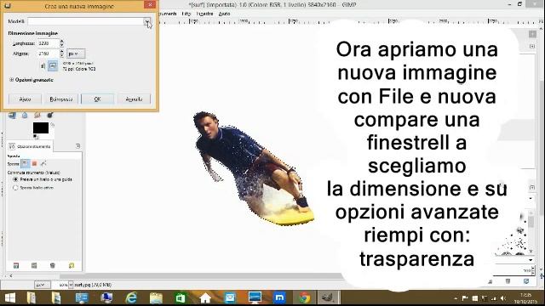Click the Modelli text field

pos(85,21)
